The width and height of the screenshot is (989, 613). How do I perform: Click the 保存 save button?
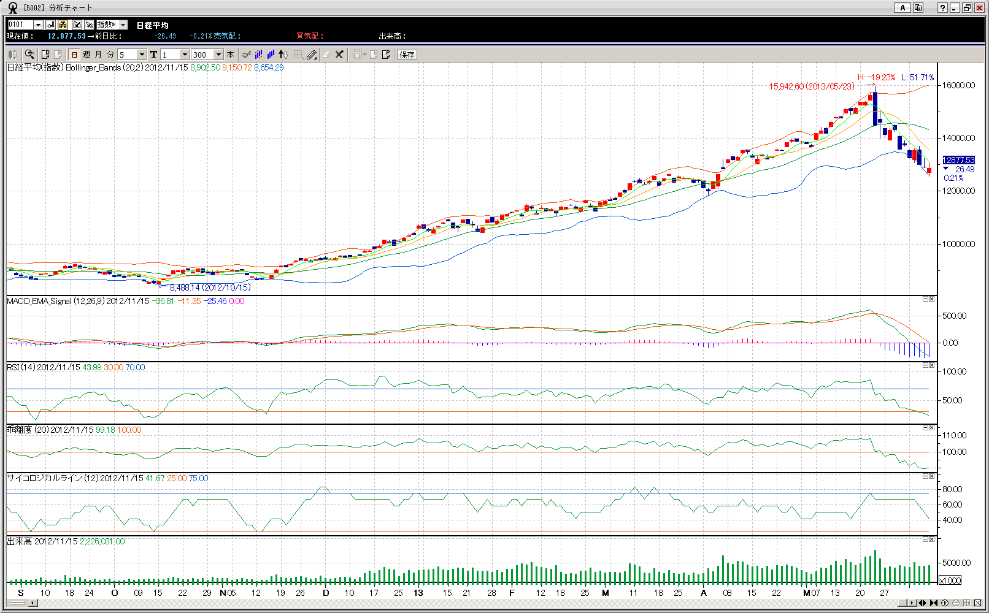click(x=407, y=55)
